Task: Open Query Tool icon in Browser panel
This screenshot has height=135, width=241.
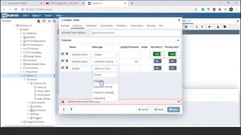Action: pos(38,21)
